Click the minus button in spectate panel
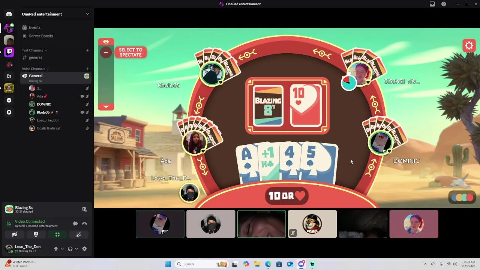The width and height of the screenshot is (480, 270). (x=106, y=52)
